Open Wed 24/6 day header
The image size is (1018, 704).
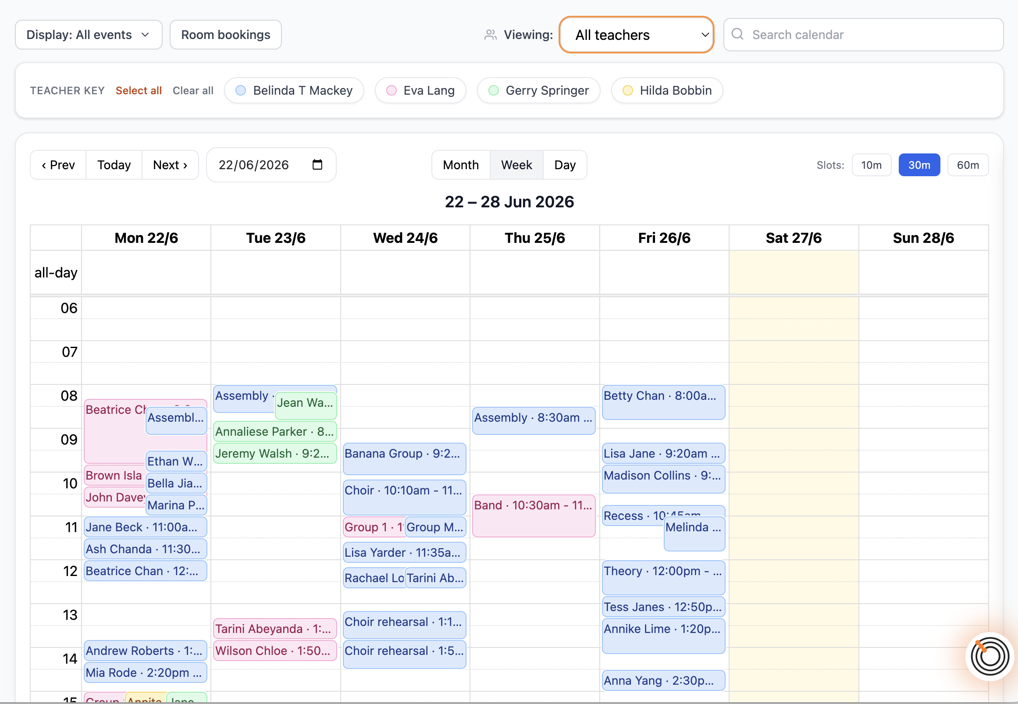pyautogui.click(x=406, y=238)
